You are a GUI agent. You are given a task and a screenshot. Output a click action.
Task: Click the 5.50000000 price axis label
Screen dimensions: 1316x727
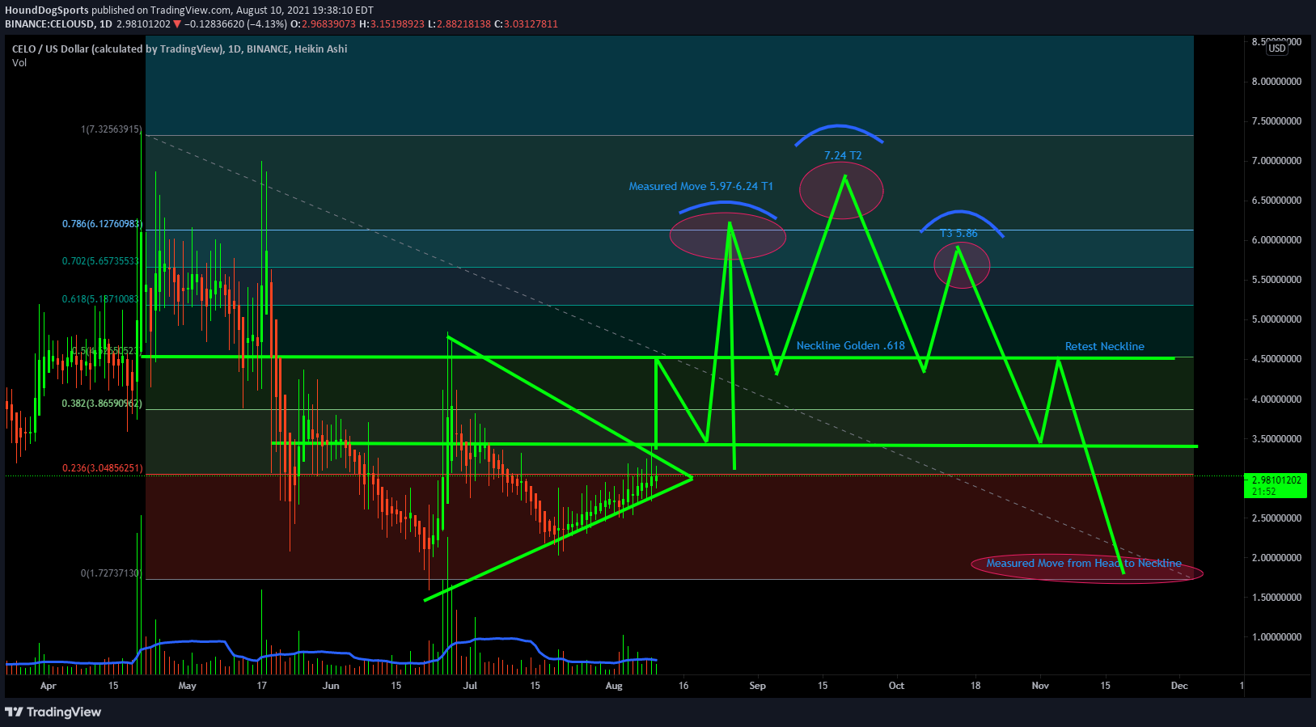tap(1276, 280)
